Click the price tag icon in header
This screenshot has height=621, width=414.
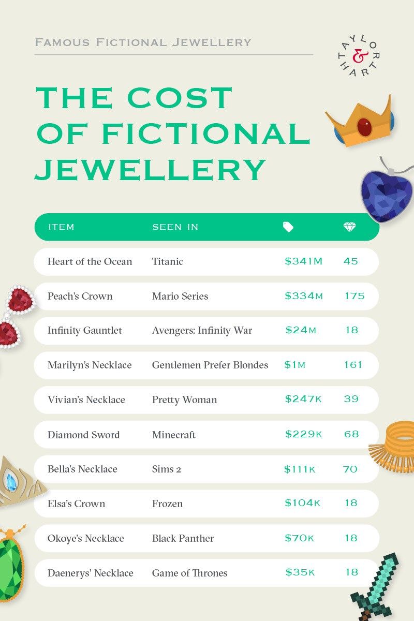[288, 227]
